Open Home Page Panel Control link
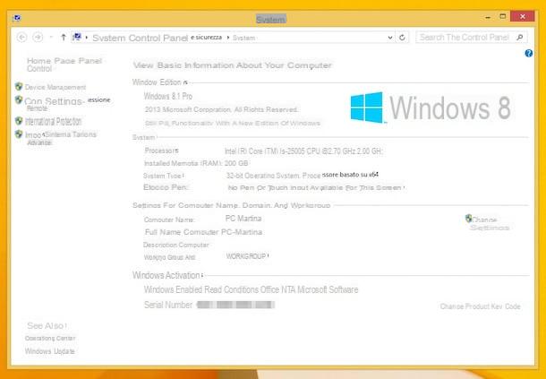The image size is (546, 379). click(x=64, y=65)
